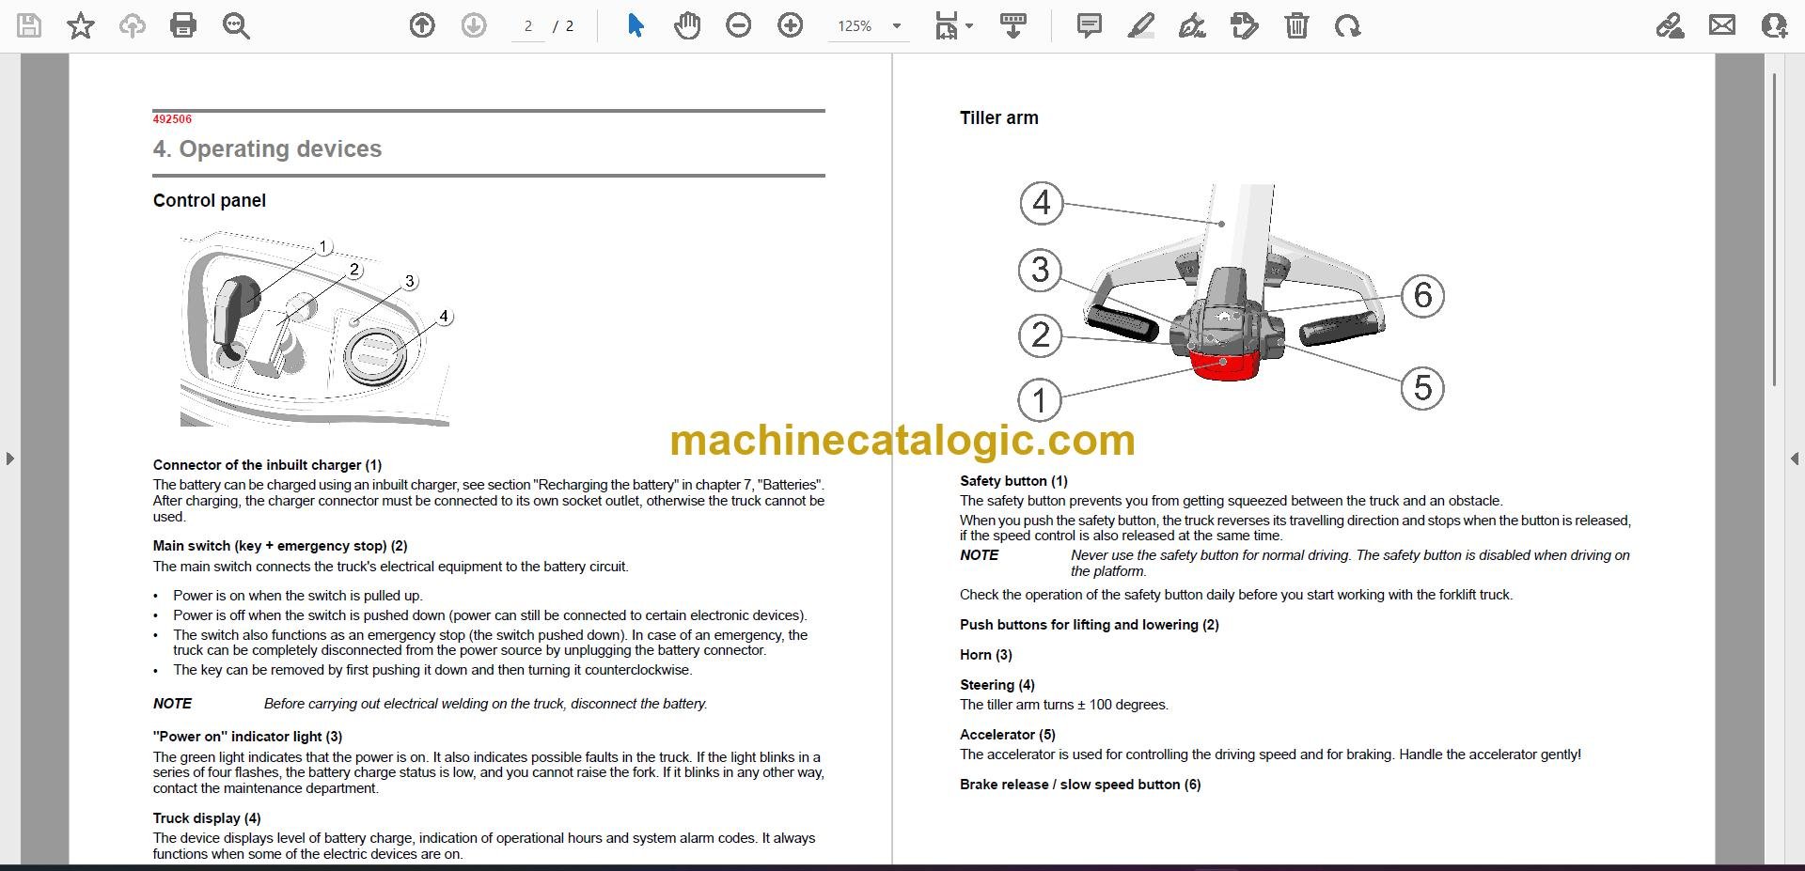Click the scrolling mode keyboard-arrow icon
The width and height of the screenshot is (1805, 871).
pos(1012,25)
